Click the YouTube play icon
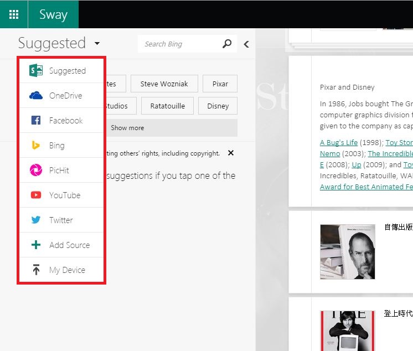Viewport: 413px width, 351px height. 36,195
